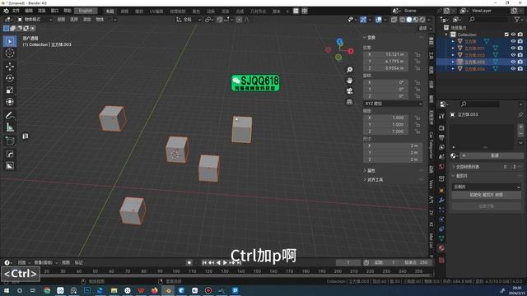Open the Material properties tab (red sphere)
The height and width of the screenshot is (296, 527).
[x=441, y=248]
